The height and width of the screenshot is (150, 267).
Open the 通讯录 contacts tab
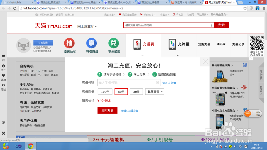[221, 44]
